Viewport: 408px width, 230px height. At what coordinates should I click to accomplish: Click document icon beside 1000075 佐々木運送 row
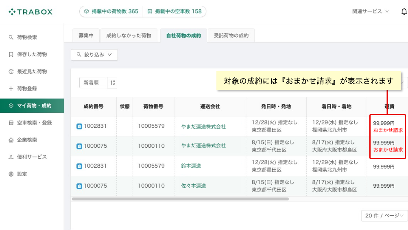click(x=79, y=186)
